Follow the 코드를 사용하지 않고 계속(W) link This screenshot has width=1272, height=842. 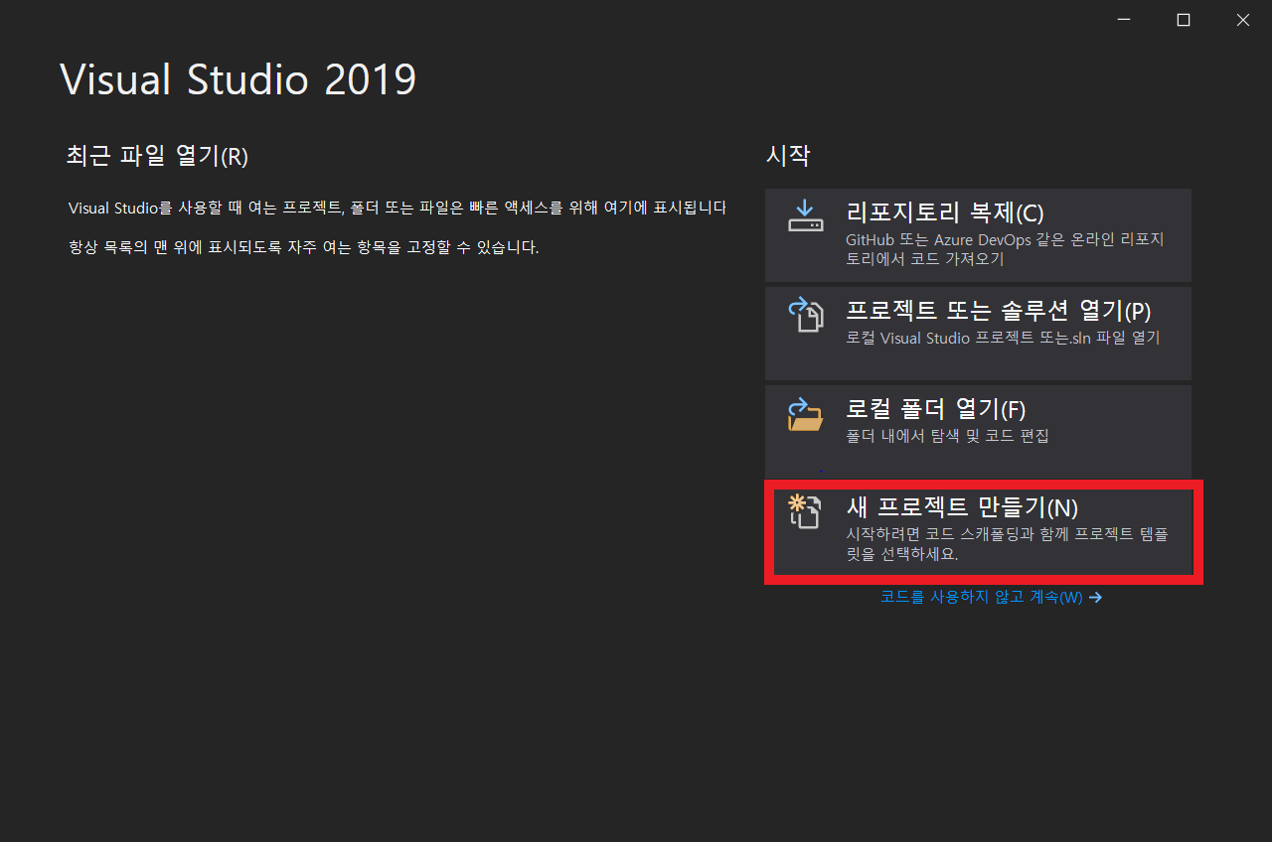pyautogui.click(x=991, y=598)
